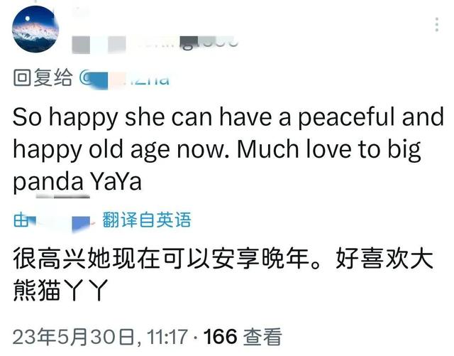The height and width of the screenshot is (356, 454).
Task: Open the blurred display name above the handle
Action: [x=82, y=11]
